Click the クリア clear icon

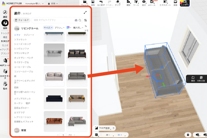tap(118, 2)
